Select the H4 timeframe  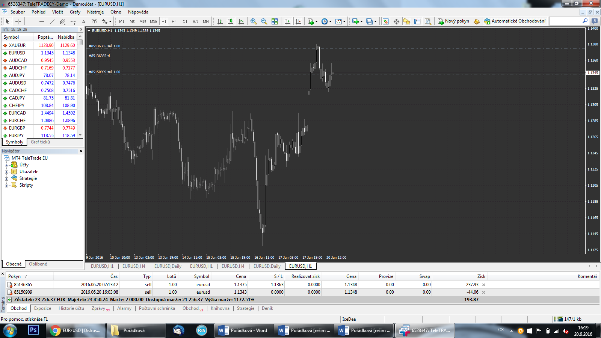174,21
